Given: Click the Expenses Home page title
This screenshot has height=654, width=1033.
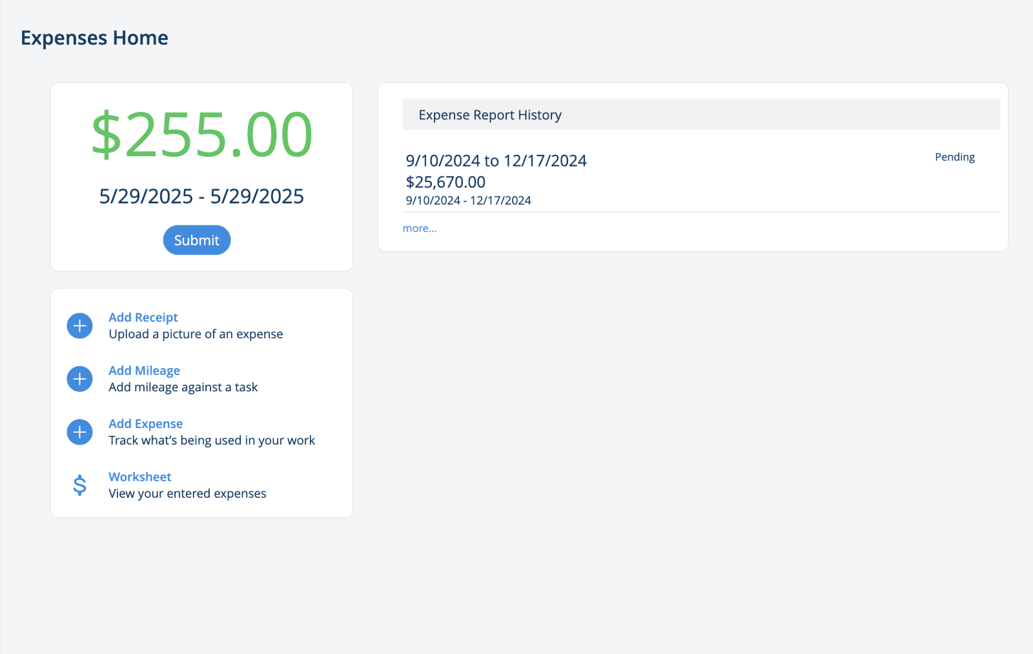Looking at the screenshot, I should pos(94,38).
